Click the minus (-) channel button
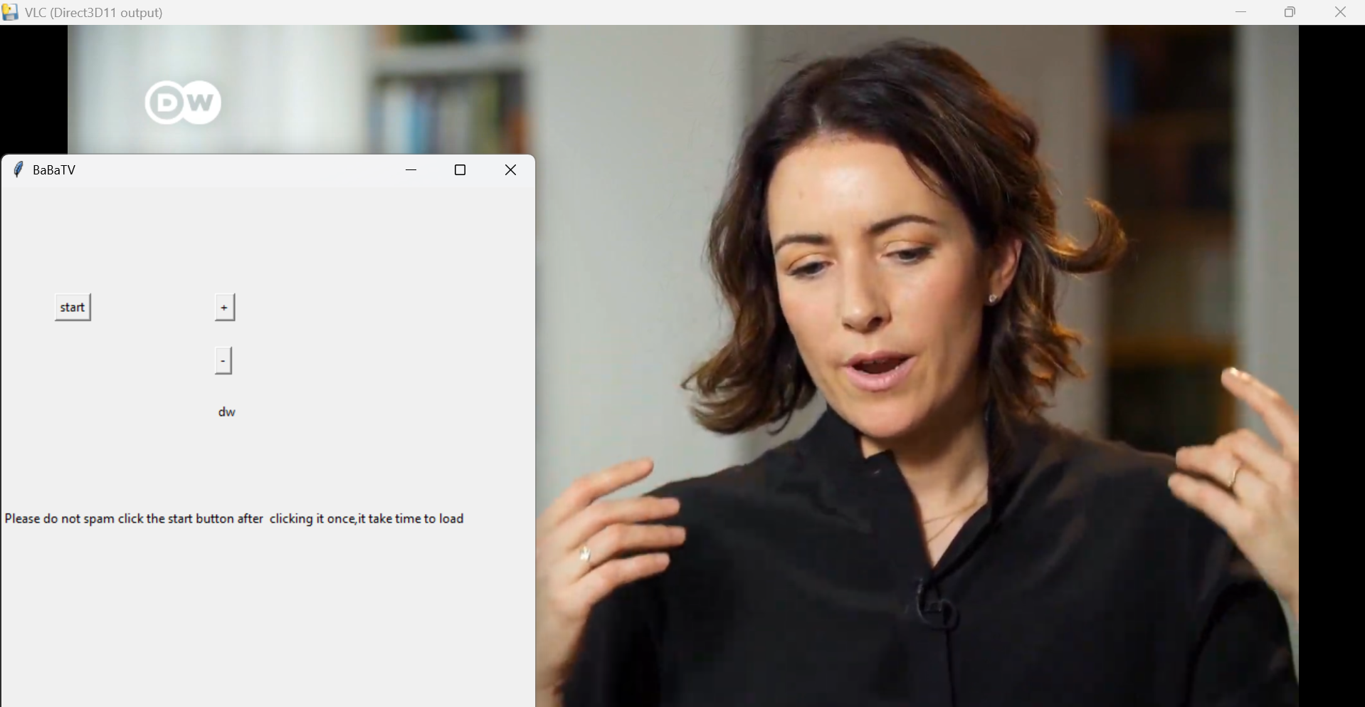This screenshot has width=1365, height=707. click(223, 361)
